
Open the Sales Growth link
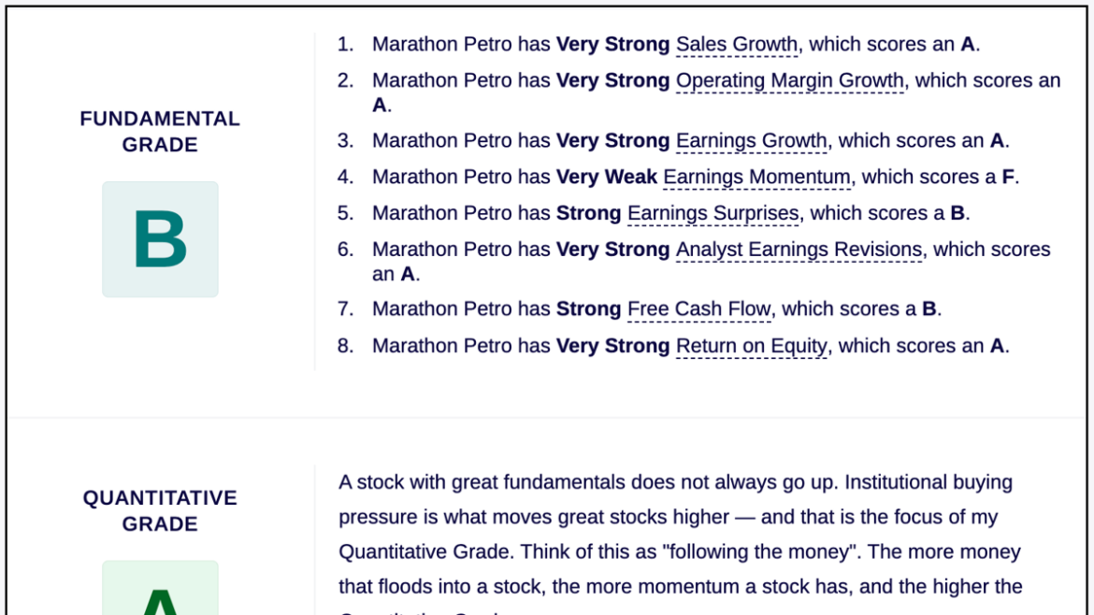pyautogui.click(x=737, y=45)
